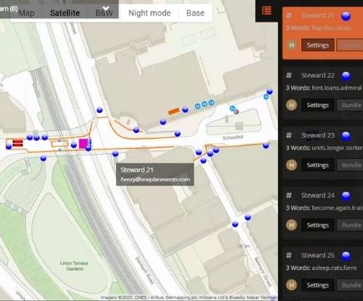
Task: Click the H avatar in Steward 22 card
Action: click(x=291, y=105)
